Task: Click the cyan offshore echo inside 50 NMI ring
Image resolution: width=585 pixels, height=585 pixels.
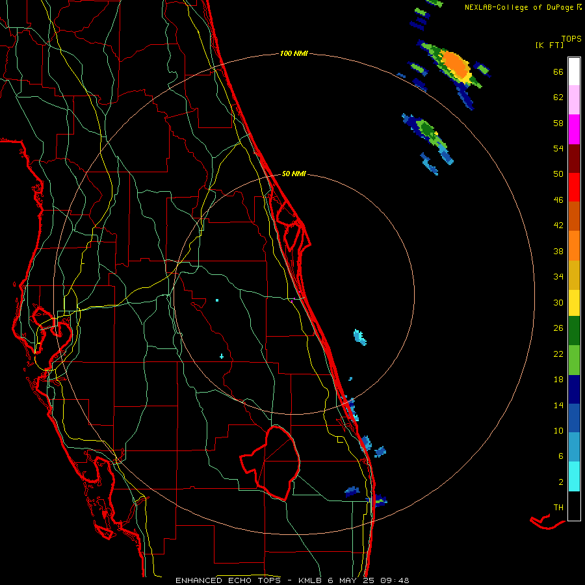Action: 359,337
